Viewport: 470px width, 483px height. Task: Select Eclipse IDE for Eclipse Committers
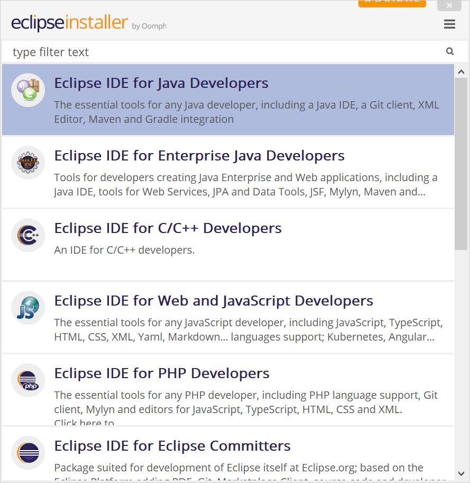[x=173, y=446]
